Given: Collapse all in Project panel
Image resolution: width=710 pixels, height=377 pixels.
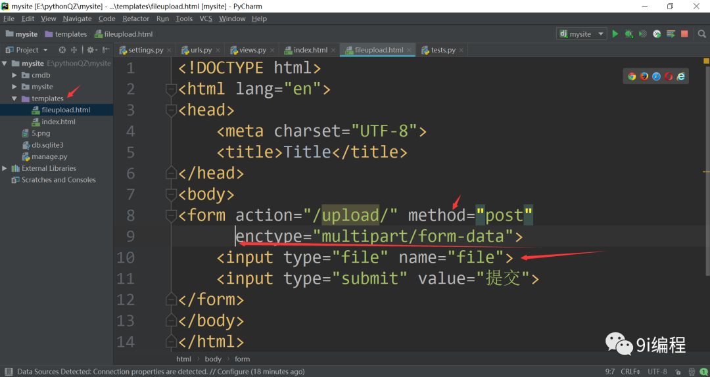Looking at the screenshot, I should 74,50.
